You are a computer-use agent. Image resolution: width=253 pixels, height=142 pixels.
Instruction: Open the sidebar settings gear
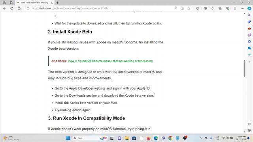tap(249, 131)
